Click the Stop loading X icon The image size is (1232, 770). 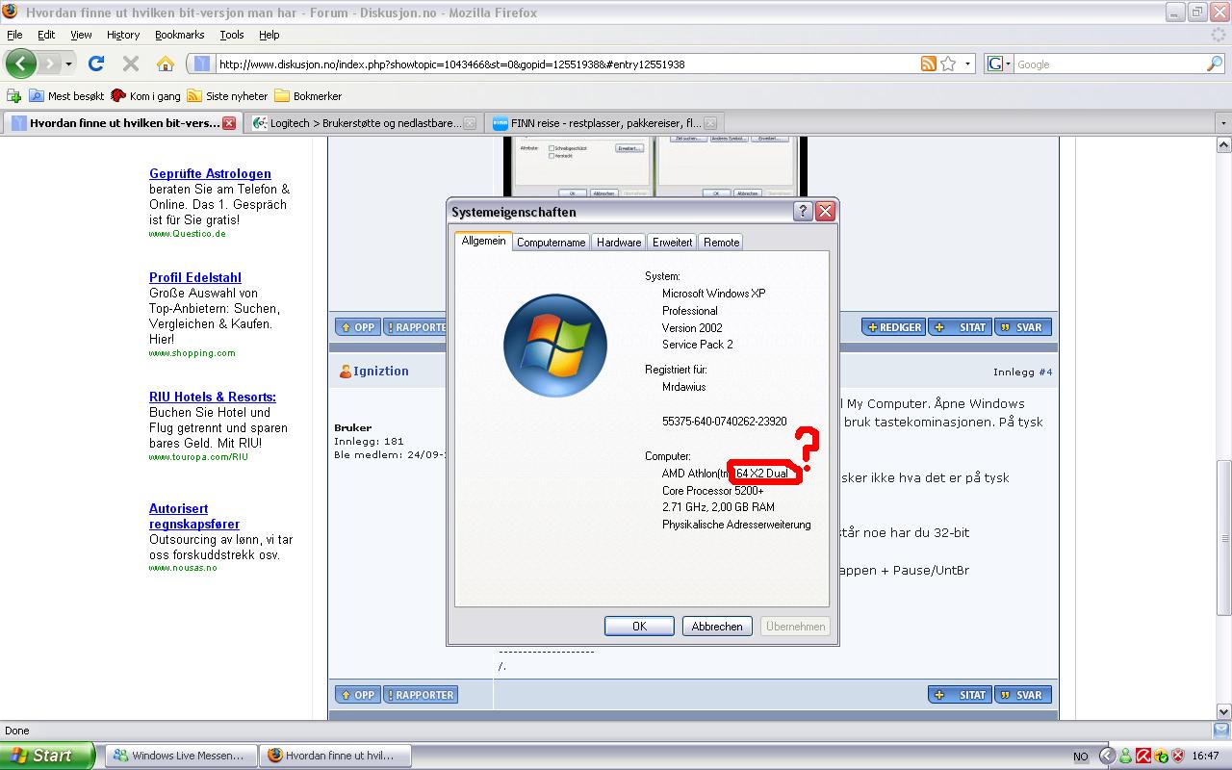coord(131,64)
